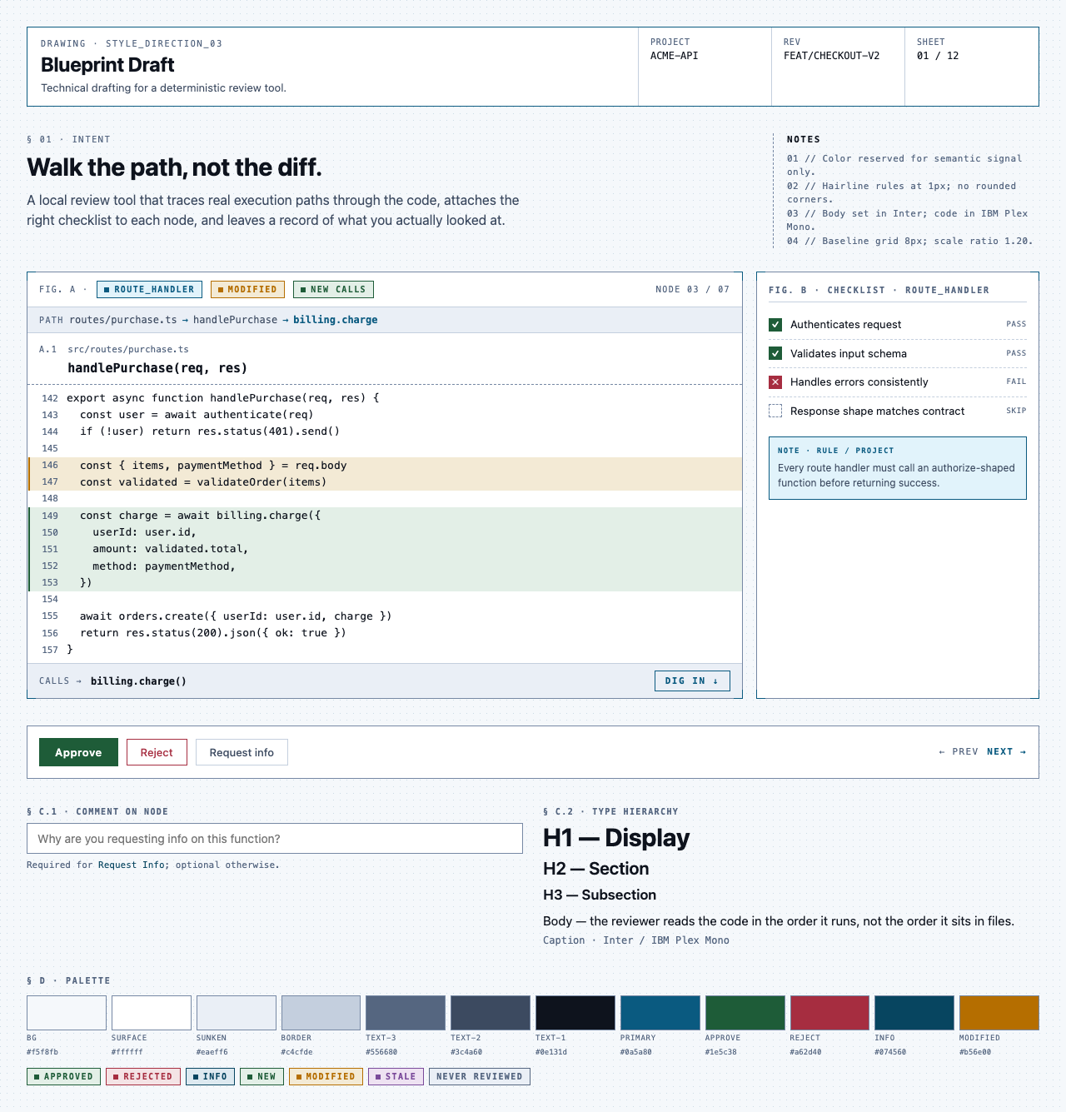Click the INFO status badge
Viewport: 1066px width, 1112px height.
(210, 1076)
